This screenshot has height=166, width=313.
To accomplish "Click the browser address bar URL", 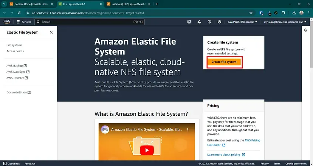I will (88, 13).
